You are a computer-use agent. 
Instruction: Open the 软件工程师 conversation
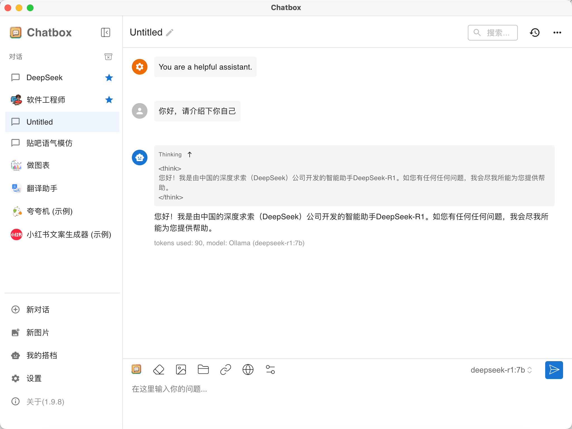[x=62, y=100]
